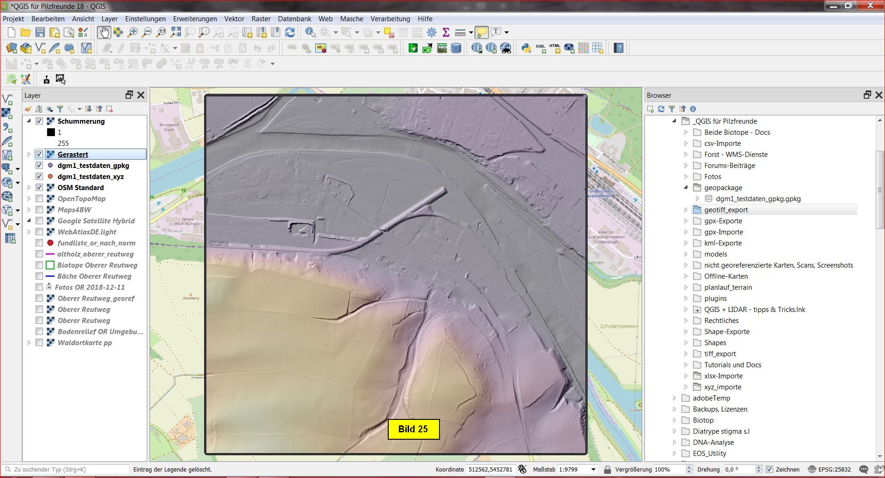Uncheck the Schummerung layer checkbox
Viewport: 885px width, 478px height.
(x=39, y=121)
